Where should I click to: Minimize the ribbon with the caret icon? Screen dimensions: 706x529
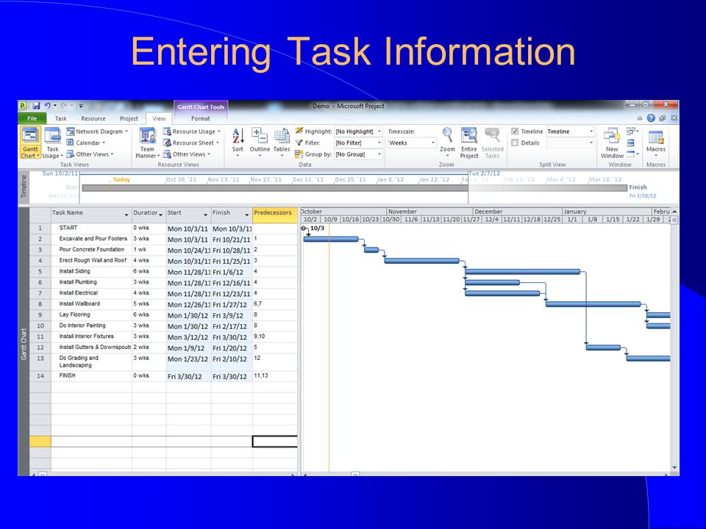pyautogui.click(x=640, y=118)
